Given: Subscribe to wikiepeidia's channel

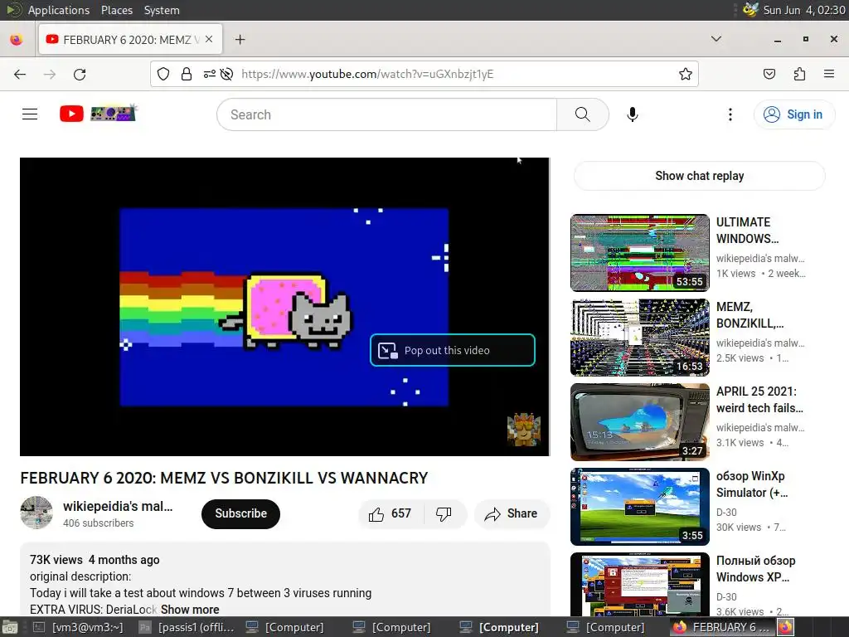Looking at the screenshot, I should [x=240, y=513].
